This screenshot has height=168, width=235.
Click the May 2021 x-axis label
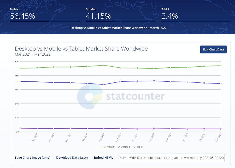coord(51,138)
